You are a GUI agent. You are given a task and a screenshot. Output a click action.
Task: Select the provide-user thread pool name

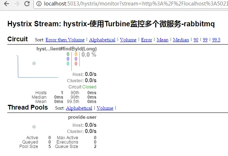82,117
